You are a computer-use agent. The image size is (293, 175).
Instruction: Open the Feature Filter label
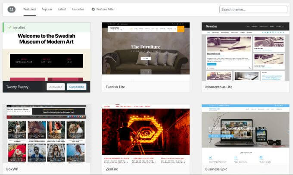[x=106, y=9]
